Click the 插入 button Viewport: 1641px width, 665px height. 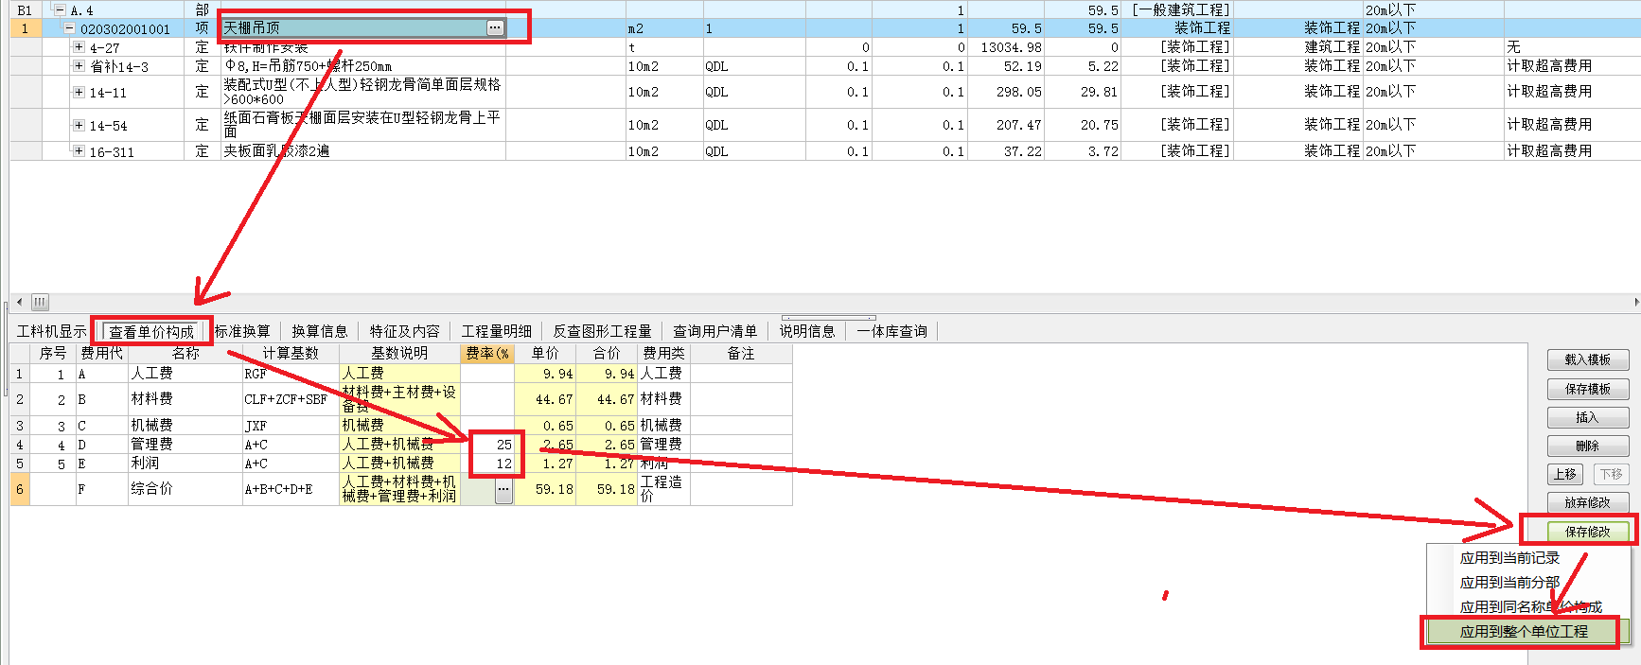tap(1587, 417)
